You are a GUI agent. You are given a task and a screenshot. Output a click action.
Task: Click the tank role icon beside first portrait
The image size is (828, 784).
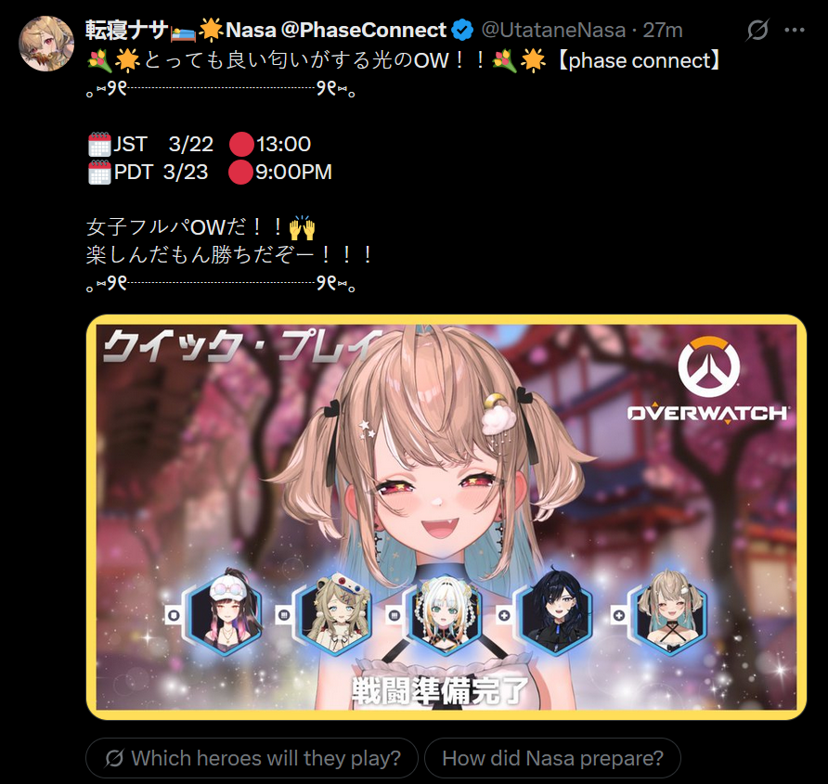pyautogui.click(x=174, y=615)
